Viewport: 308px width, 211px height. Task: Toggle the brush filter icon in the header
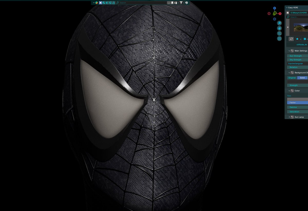114,3
